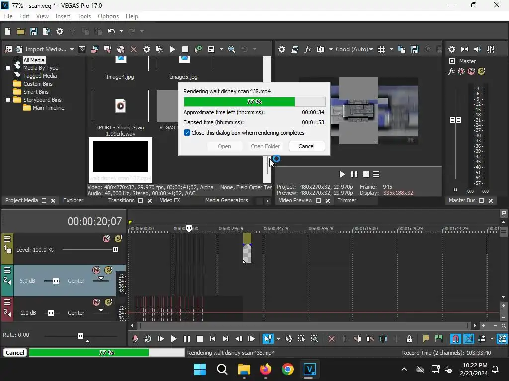Collapse Storyboard Bins tree node
This screenshot has height=381, width=509.
coord(8,100)
